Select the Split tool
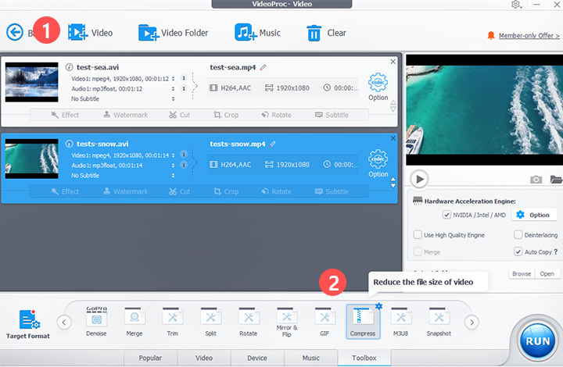 click(x=210, y=322)
